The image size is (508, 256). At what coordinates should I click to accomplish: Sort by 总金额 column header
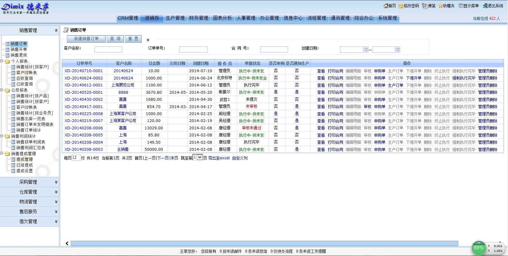point(154,63)
